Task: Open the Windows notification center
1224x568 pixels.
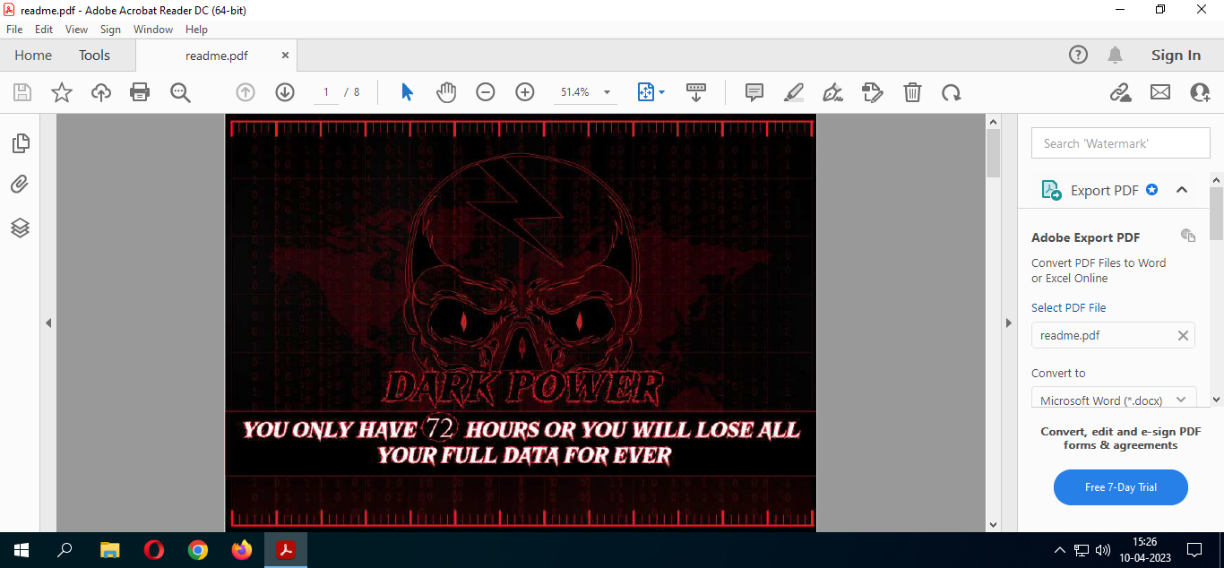Action: pyautogui.click(x=1194, y=550)
